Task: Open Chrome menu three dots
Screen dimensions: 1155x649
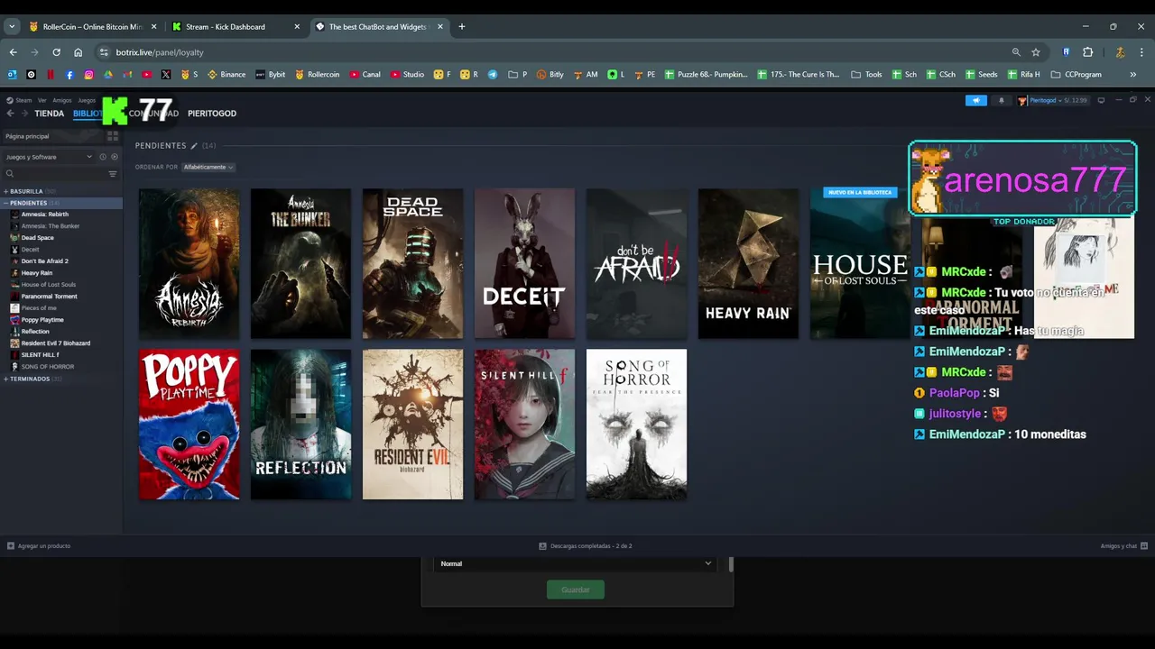Action: [1141, 52]
